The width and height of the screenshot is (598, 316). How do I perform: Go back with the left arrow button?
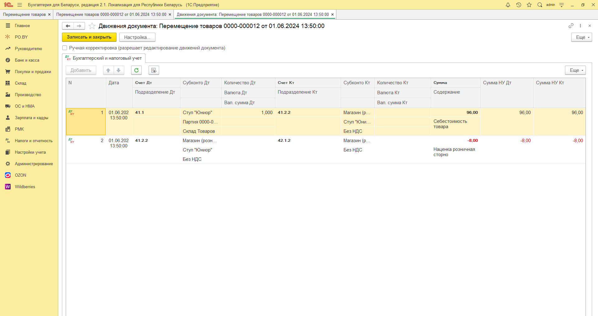coord(68,26)
